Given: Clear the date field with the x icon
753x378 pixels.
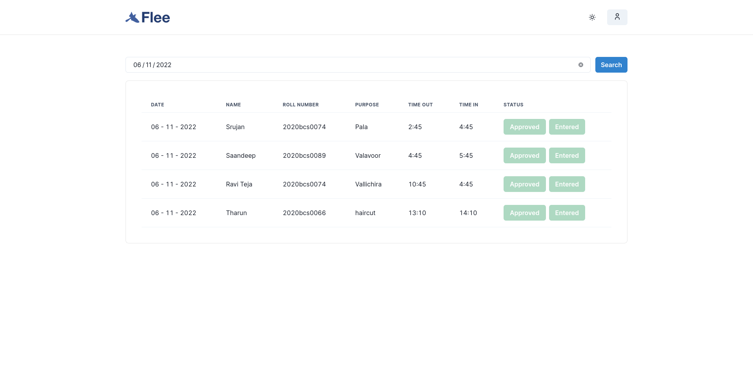Looking at the screenshot, I should pos(581,65).
